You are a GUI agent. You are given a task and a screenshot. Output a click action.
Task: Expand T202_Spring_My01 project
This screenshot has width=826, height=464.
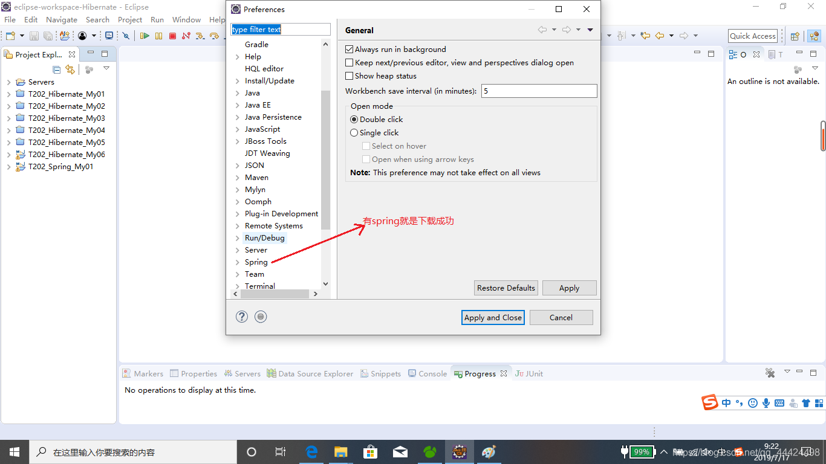[8, 167]
